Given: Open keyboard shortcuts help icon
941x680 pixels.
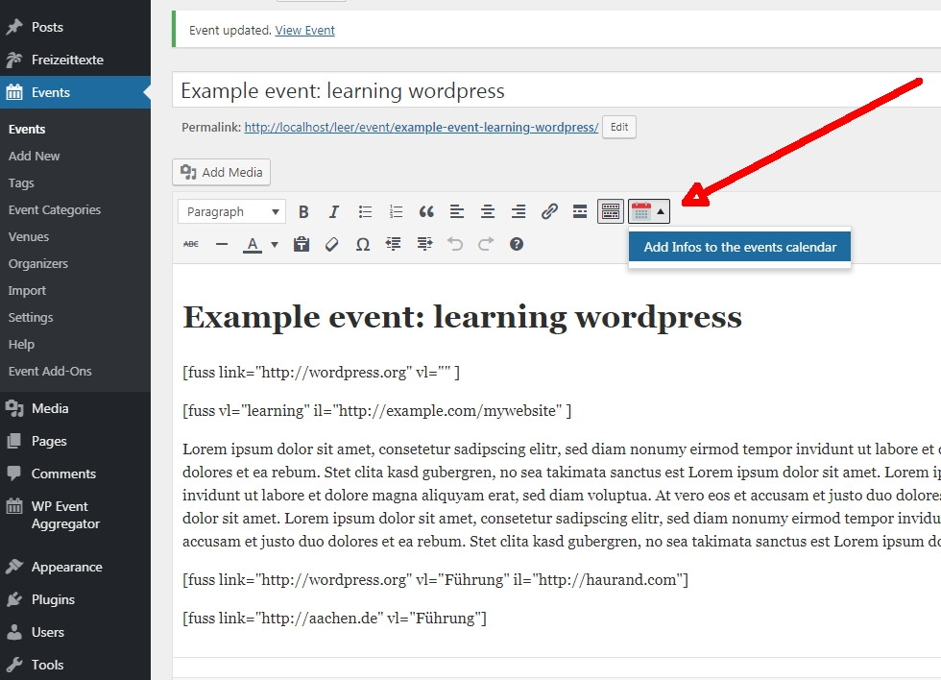Looking at the screenshot, I should tap(517, 244).
